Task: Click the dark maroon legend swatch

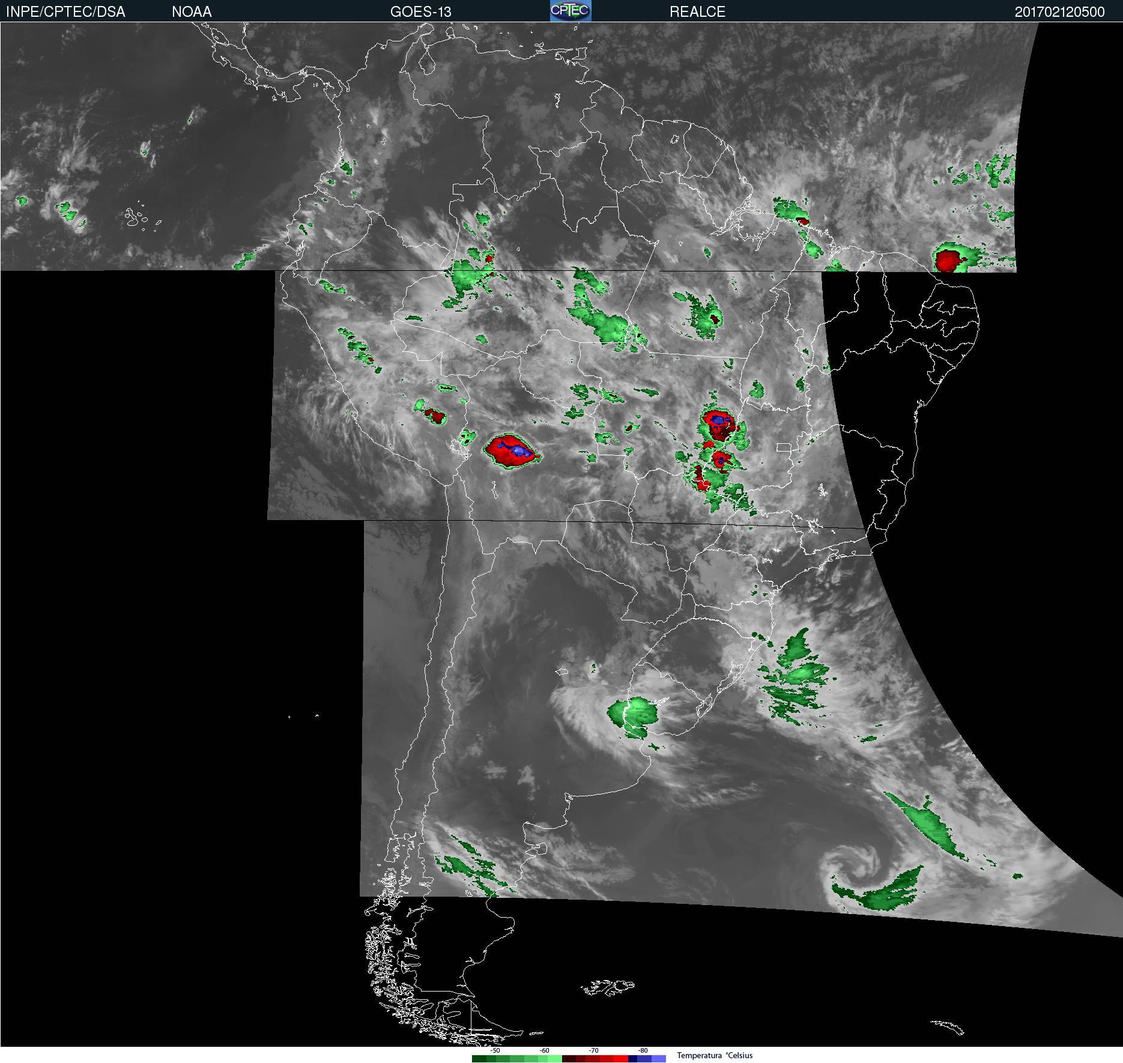Action: point(569,1059)
